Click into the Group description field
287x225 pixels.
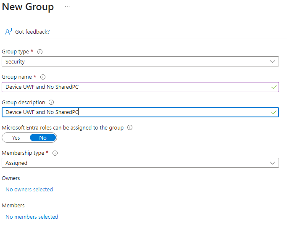[140, 112]
